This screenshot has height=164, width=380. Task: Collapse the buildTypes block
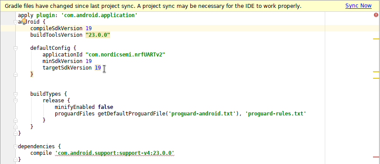coord(15,94)
